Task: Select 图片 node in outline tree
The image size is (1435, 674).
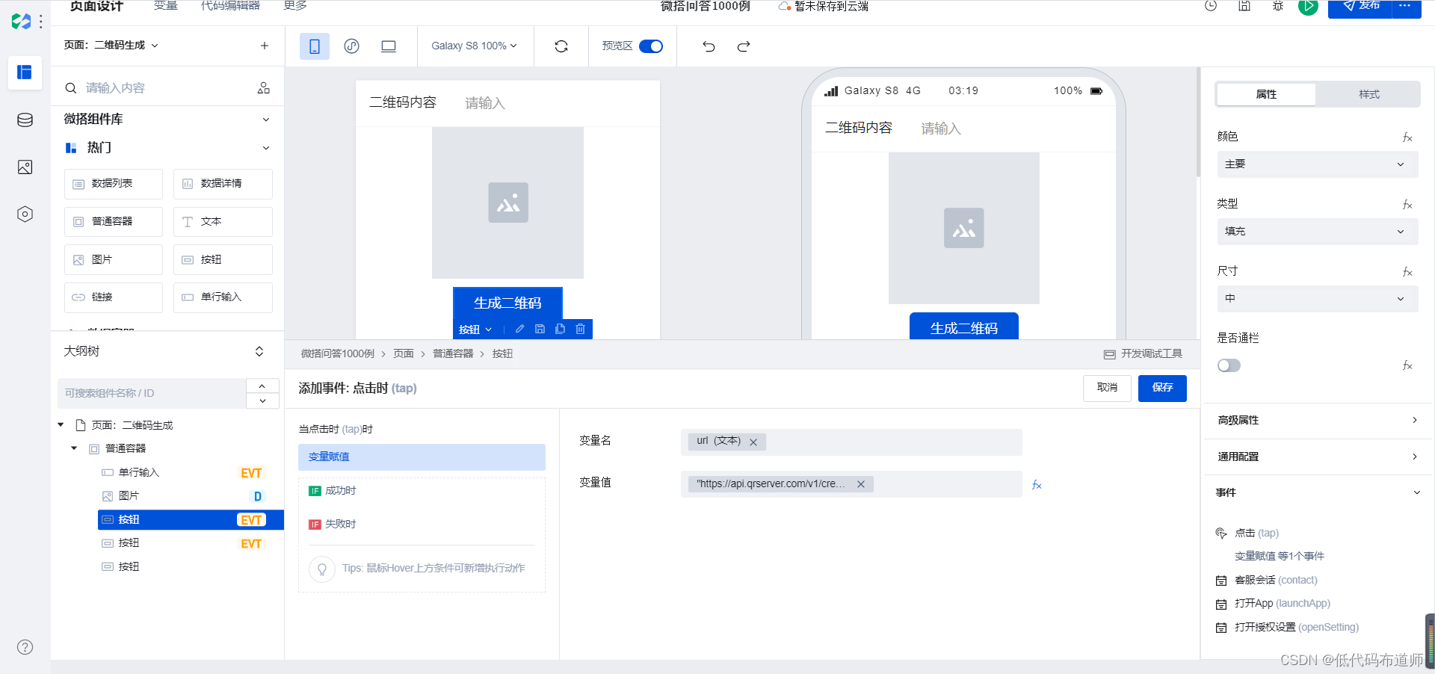Action: 129,496
